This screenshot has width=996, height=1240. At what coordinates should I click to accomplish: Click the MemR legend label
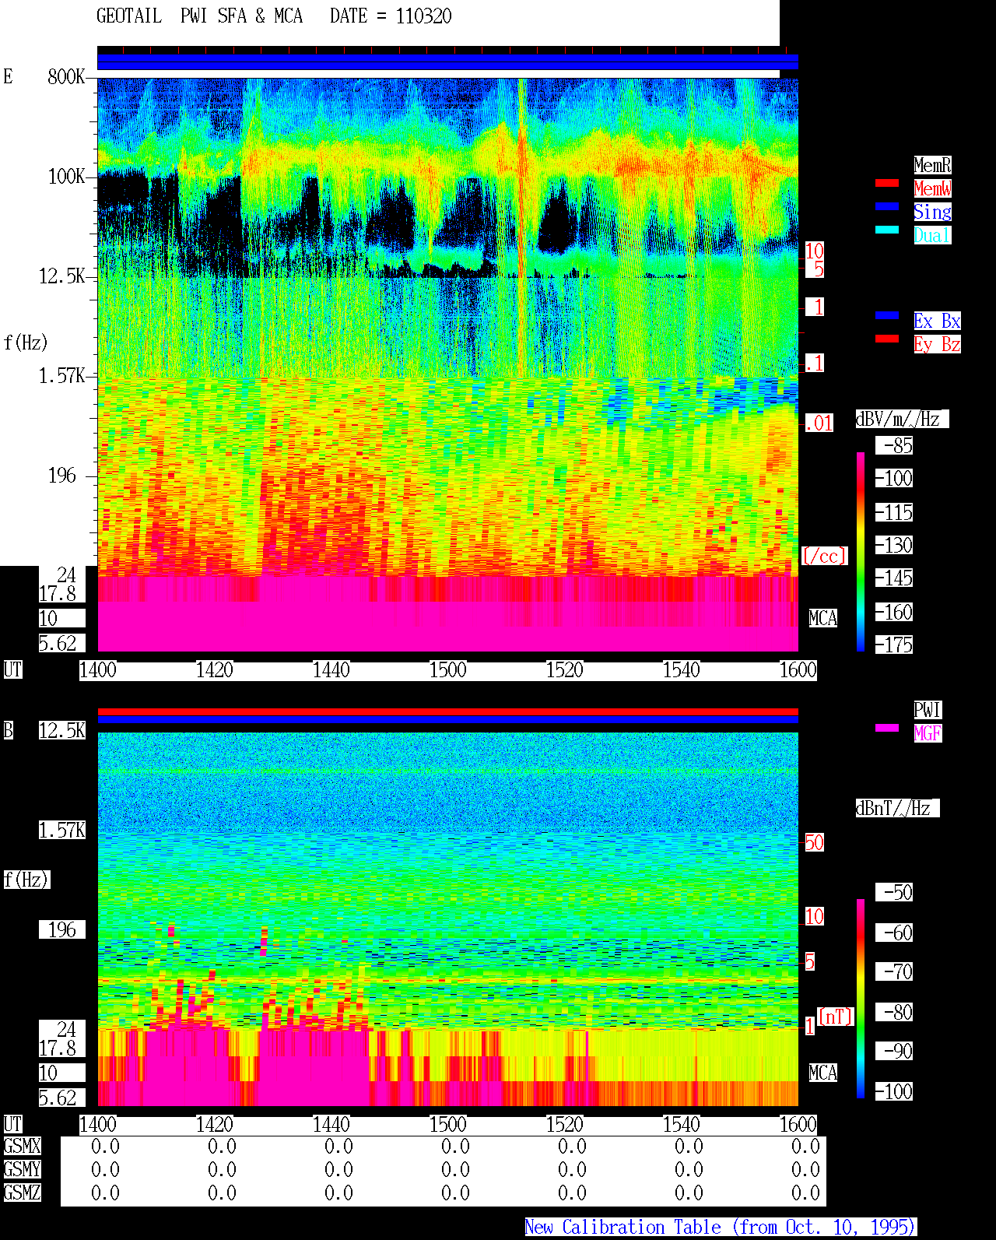pos(932,165)
